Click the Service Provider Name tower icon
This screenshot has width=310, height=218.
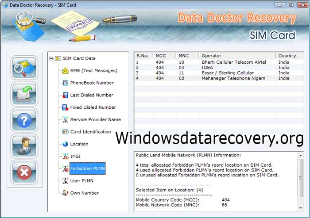pos(65,120)
